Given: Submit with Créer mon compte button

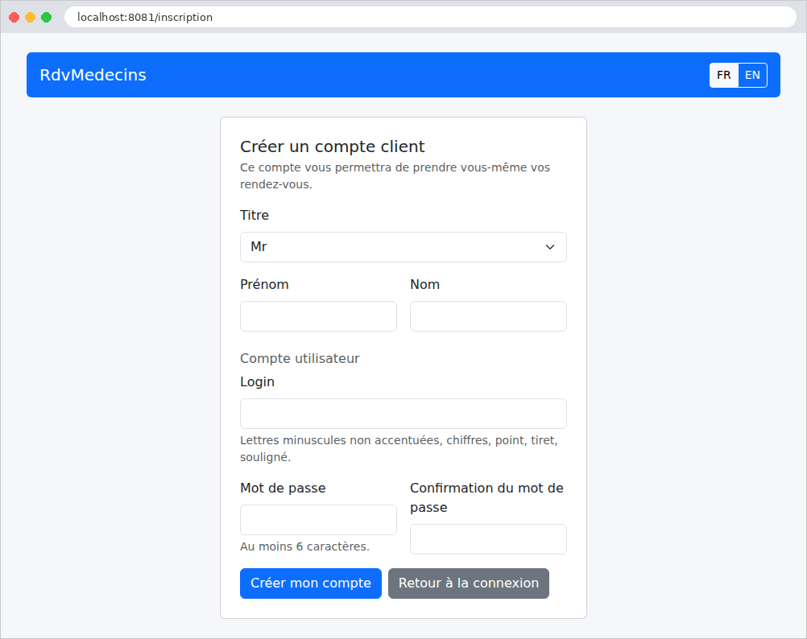Looking at the screenshot, I should point(310,583).
